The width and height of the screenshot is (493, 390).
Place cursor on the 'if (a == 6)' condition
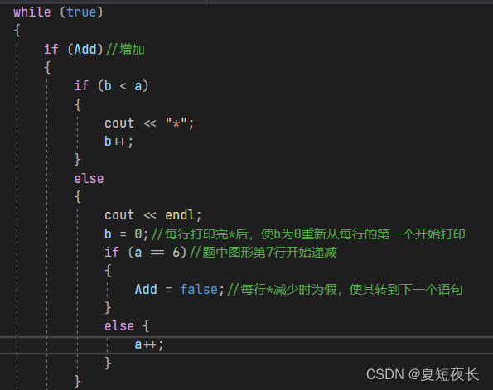146,252
